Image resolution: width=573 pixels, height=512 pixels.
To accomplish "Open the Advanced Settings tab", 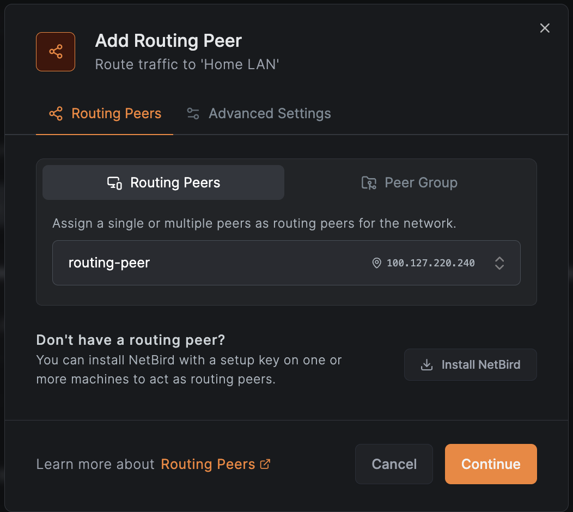I will click(258, 114).
